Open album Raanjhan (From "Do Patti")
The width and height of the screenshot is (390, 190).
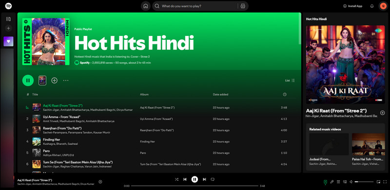click(156, 130)
